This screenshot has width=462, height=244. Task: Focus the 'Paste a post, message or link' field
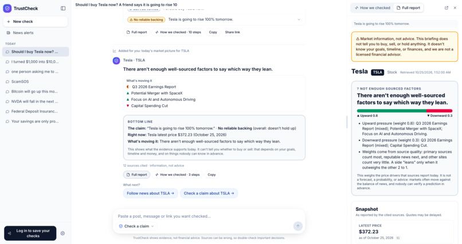pos(209,216)
